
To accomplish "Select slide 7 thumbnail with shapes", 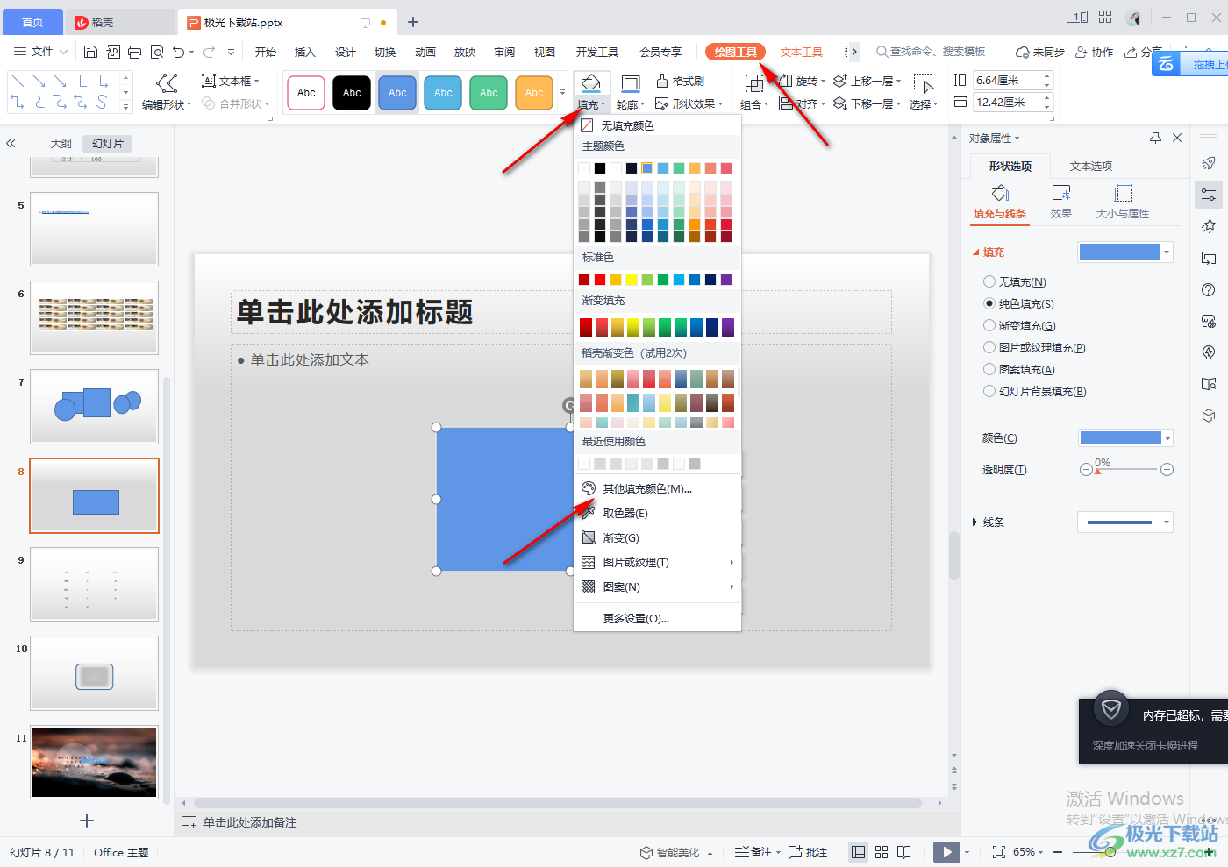I will point(95,407).
